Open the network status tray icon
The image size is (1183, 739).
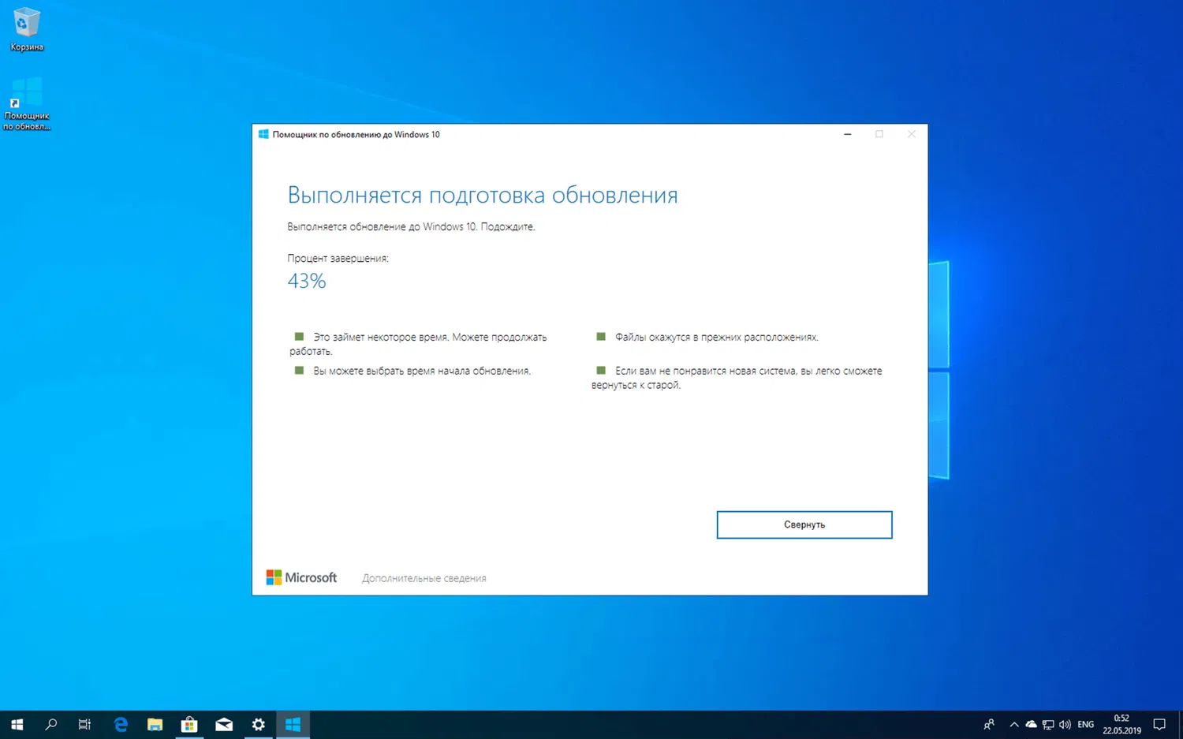(1048, 724)
